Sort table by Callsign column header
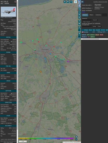The width and height of the screenshot is (108, 143). click(x=86, y=30)
